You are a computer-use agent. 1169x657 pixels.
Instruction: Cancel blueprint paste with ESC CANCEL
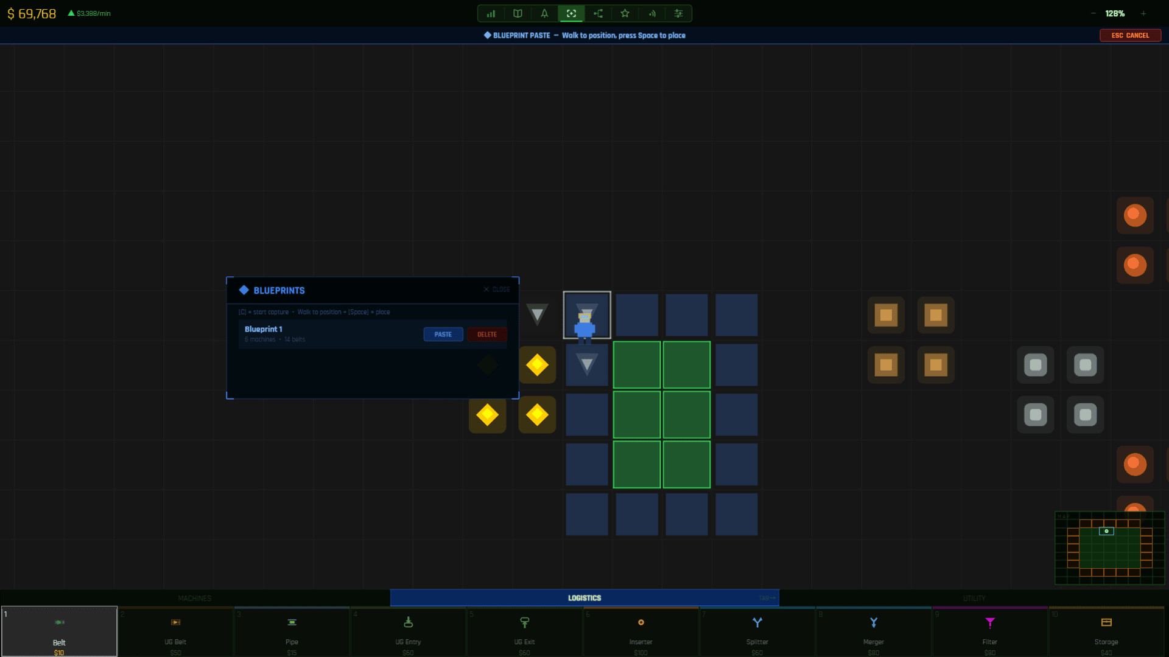[1130, 35]
